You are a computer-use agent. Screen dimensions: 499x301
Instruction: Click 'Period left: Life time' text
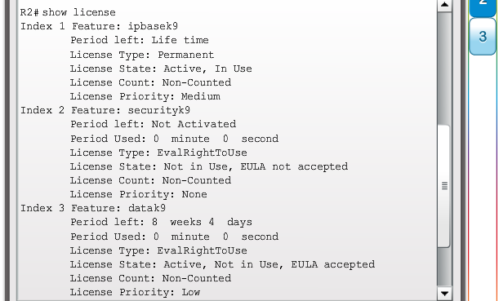pyautogui.click(x=140, y=40)
